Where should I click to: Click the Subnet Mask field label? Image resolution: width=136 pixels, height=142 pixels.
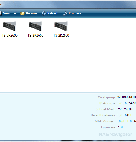(x=106, y=109)
